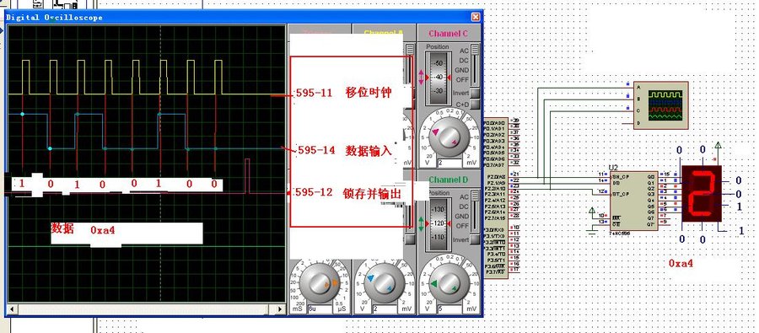Screen dimensions: 759x333
Task: Click the Channel D voltage field showing 5
Action: [x=449, y=309]
